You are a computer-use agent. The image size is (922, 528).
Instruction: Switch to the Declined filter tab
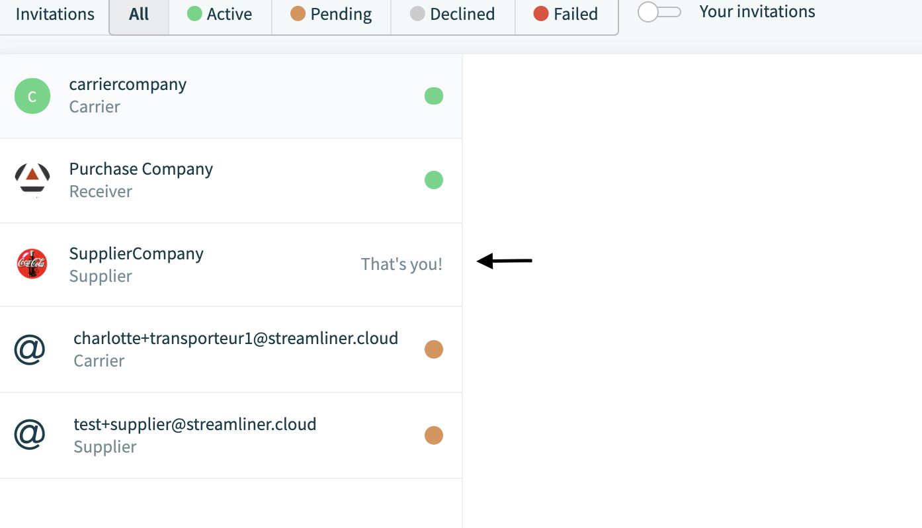(453, 15)
